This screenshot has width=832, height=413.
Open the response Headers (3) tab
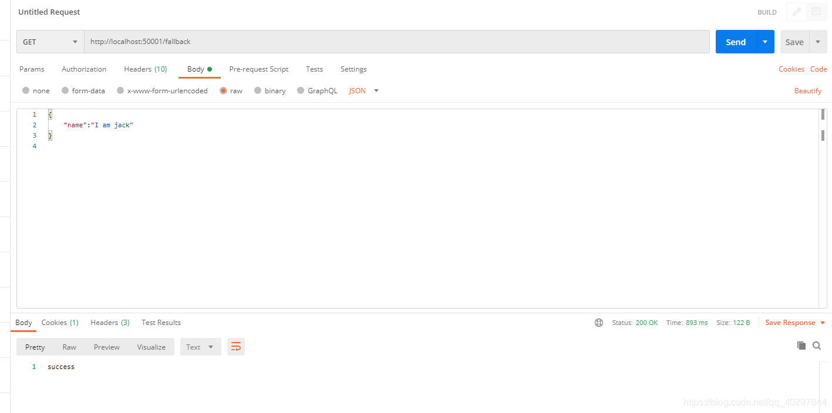pyautogui.click(x=110, y=323)
